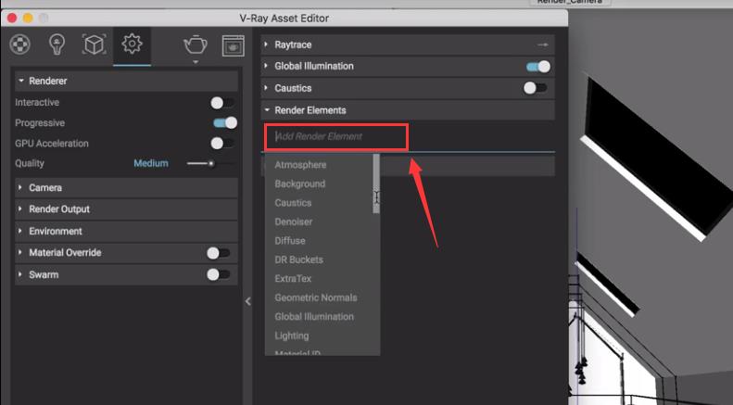Viewport: 733px width, 405px height.
Task: Click the Interactive label
Action: pyautogui.click(x=37, y=103)
